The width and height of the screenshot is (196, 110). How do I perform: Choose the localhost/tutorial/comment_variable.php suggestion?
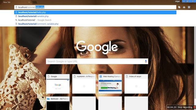[95, 24]
